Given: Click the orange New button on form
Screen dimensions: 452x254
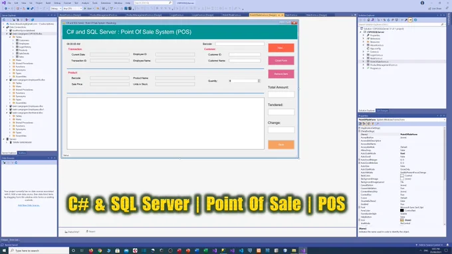Looking at the screenshot, I should [x=281, y=48].
